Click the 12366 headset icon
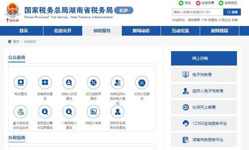Image resolution: width=249 pixels, height=150 pixels. click(186, 123)
